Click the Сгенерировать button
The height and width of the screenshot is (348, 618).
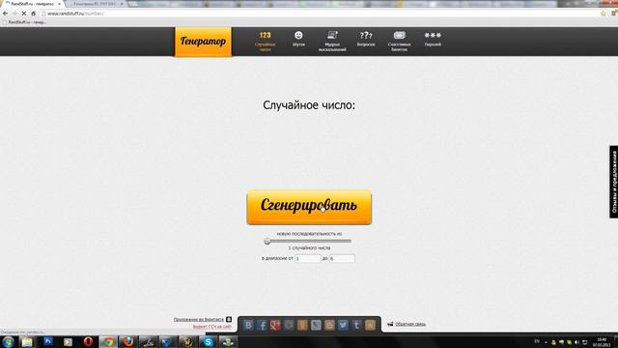309,207
